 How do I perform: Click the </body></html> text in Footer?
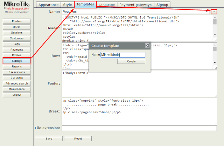[76, 73]
